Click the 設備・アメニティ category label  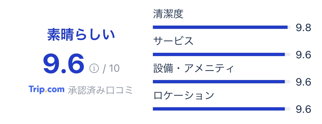point(193,68)
